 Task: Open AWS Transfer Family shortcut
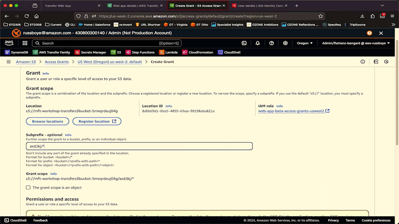pos(52,52)
